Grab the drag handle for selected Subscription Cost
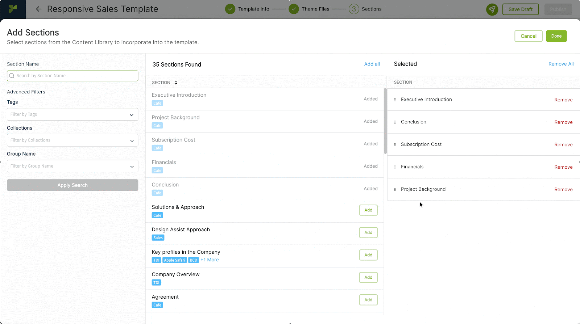This screenshot has height=324, width=580. (395, 144)
